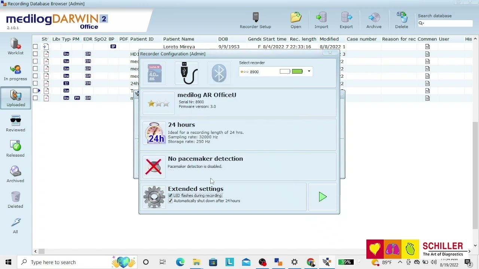The image size is (479, 269).
Task: Sort by Rec. length column header
Action: [303, 39]
